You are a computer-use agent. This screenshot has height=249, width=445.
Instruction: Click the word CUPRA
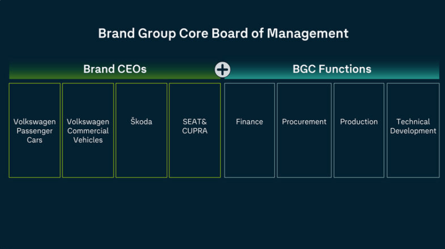(194, 131)
